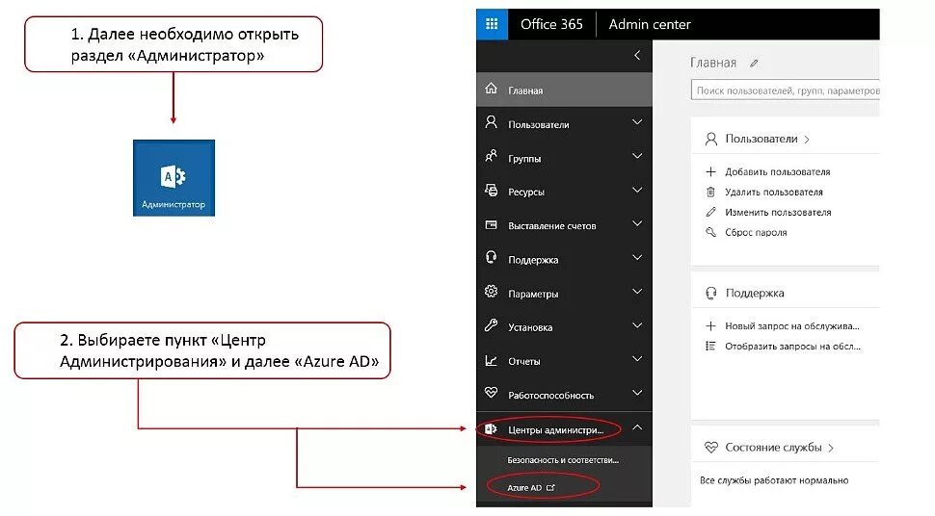
Task: Expand the Работоспособность menu chevron
Action: click(x=637, y=393)
